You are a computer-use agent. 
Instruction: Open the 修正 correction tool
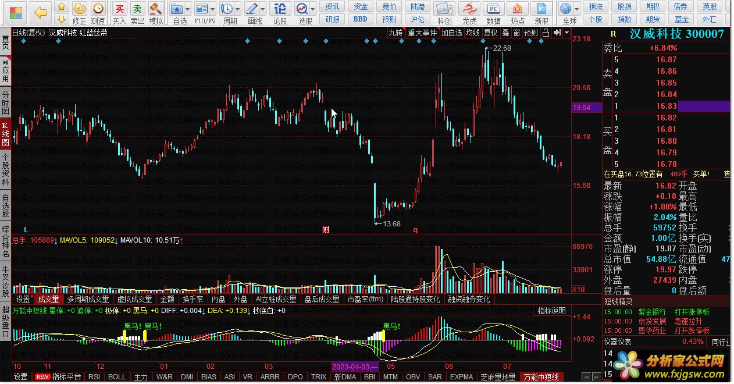(80, 13)
